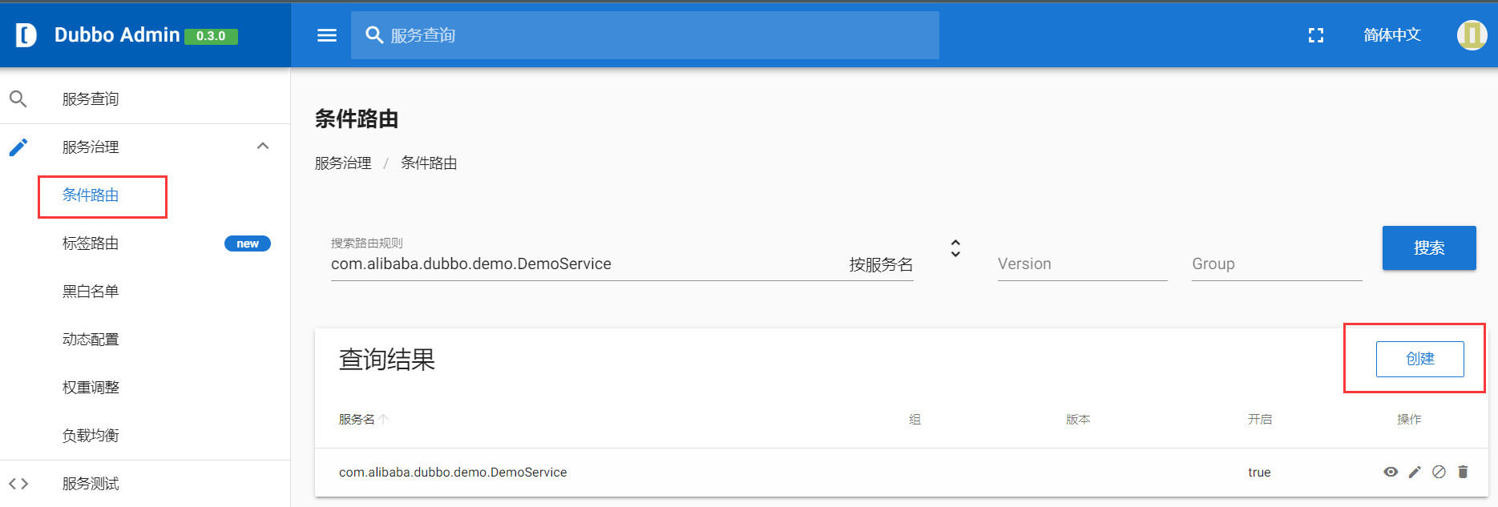Click the user avatar in top bar
This screenshot has width=1498, height=507.
click(1472, 34)
